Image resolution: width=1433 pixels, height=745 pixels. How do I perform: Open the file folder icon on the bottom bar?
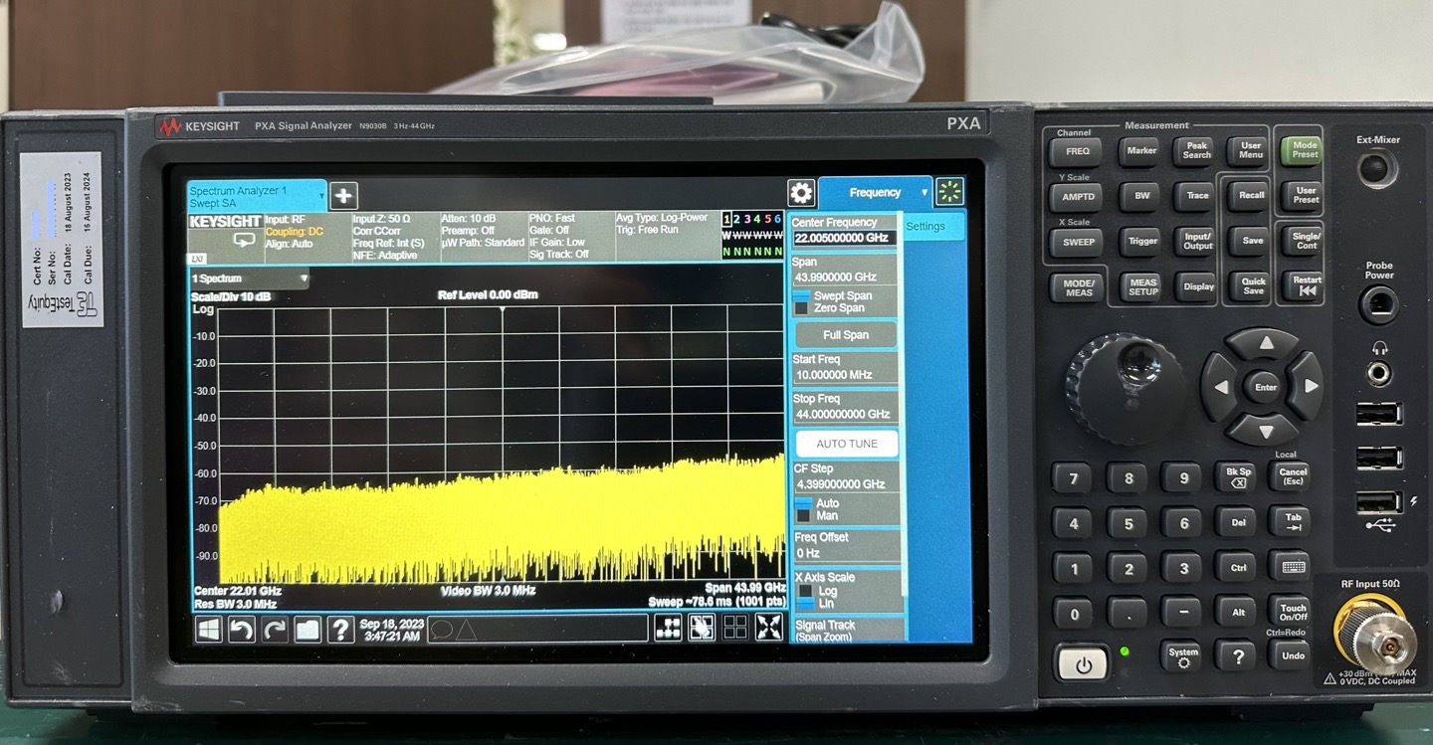[x=307, y=629]
